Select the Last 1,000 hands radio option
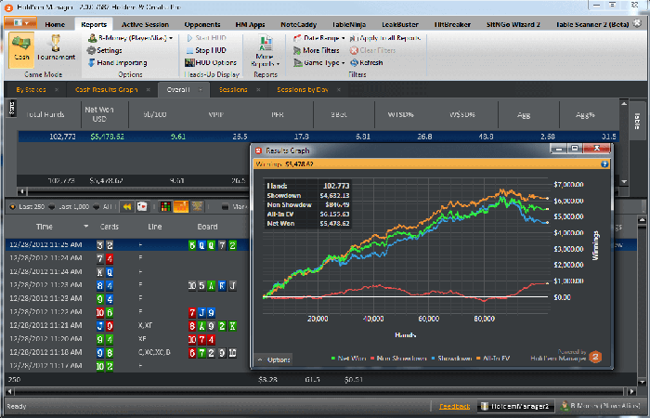The height and width of the screenshot is (418, 650). (x=55, y=206)
